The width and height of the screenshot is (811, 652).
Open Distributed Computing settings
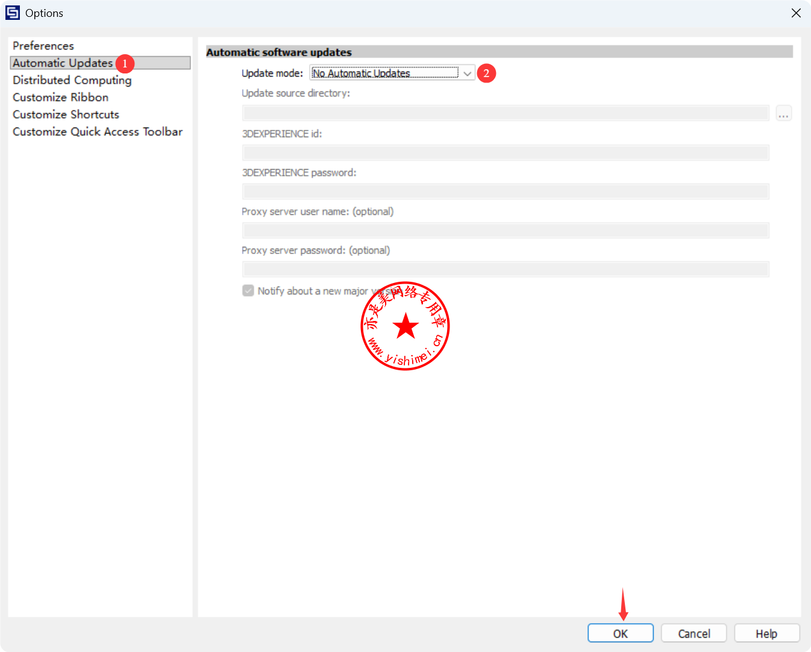pyautogui.click(x=72, y=80)
